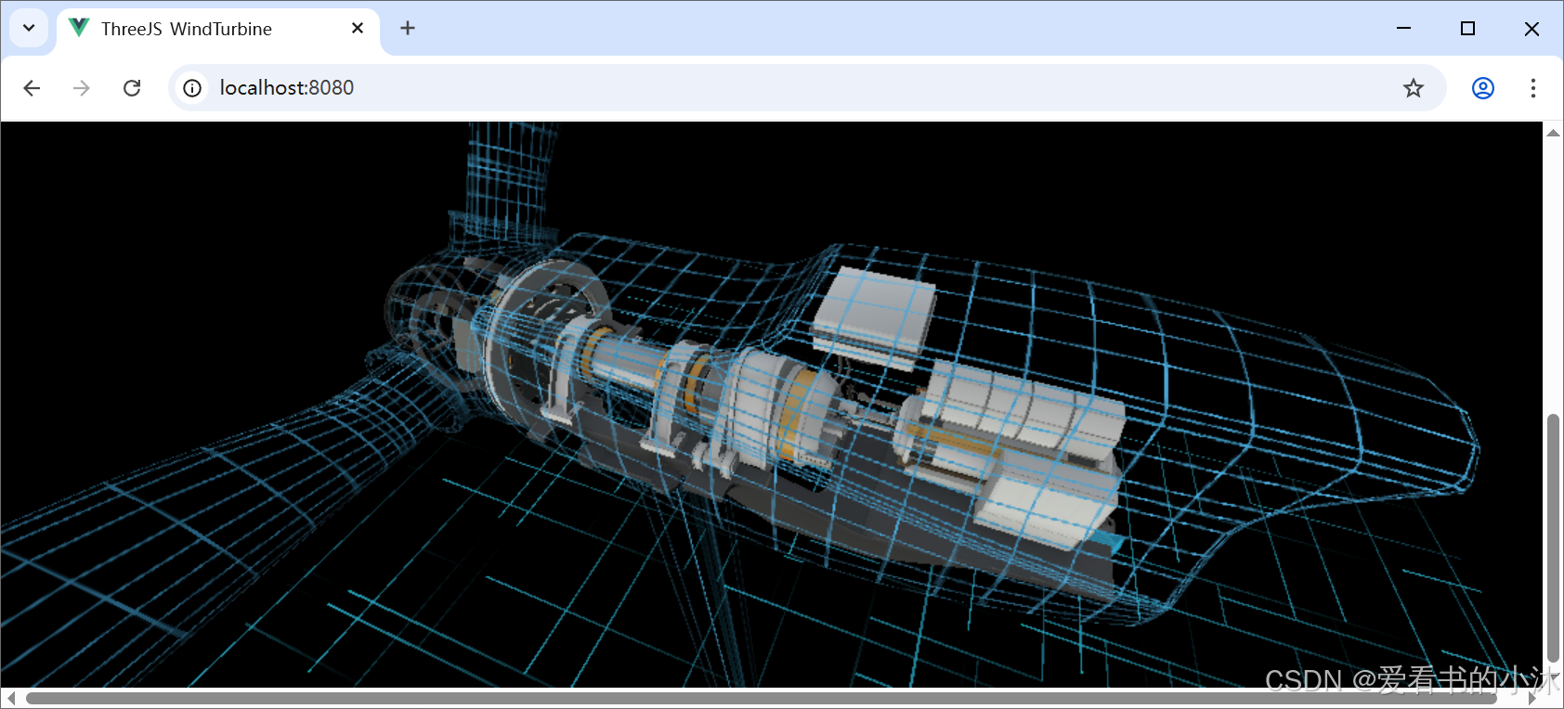Go forward to next page

pos(82,88)
